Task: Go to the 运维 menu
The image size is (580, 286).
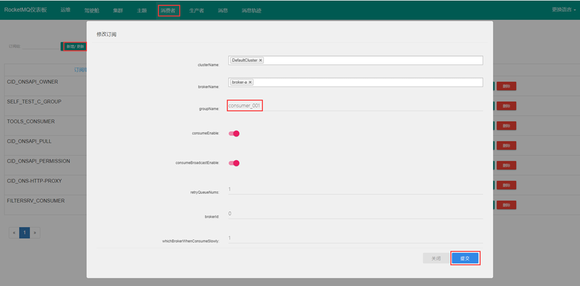Action: [x=66, y=10]
